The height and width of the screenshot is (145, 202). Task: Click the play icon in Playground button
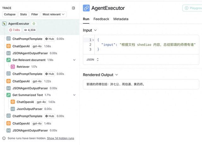187,8
